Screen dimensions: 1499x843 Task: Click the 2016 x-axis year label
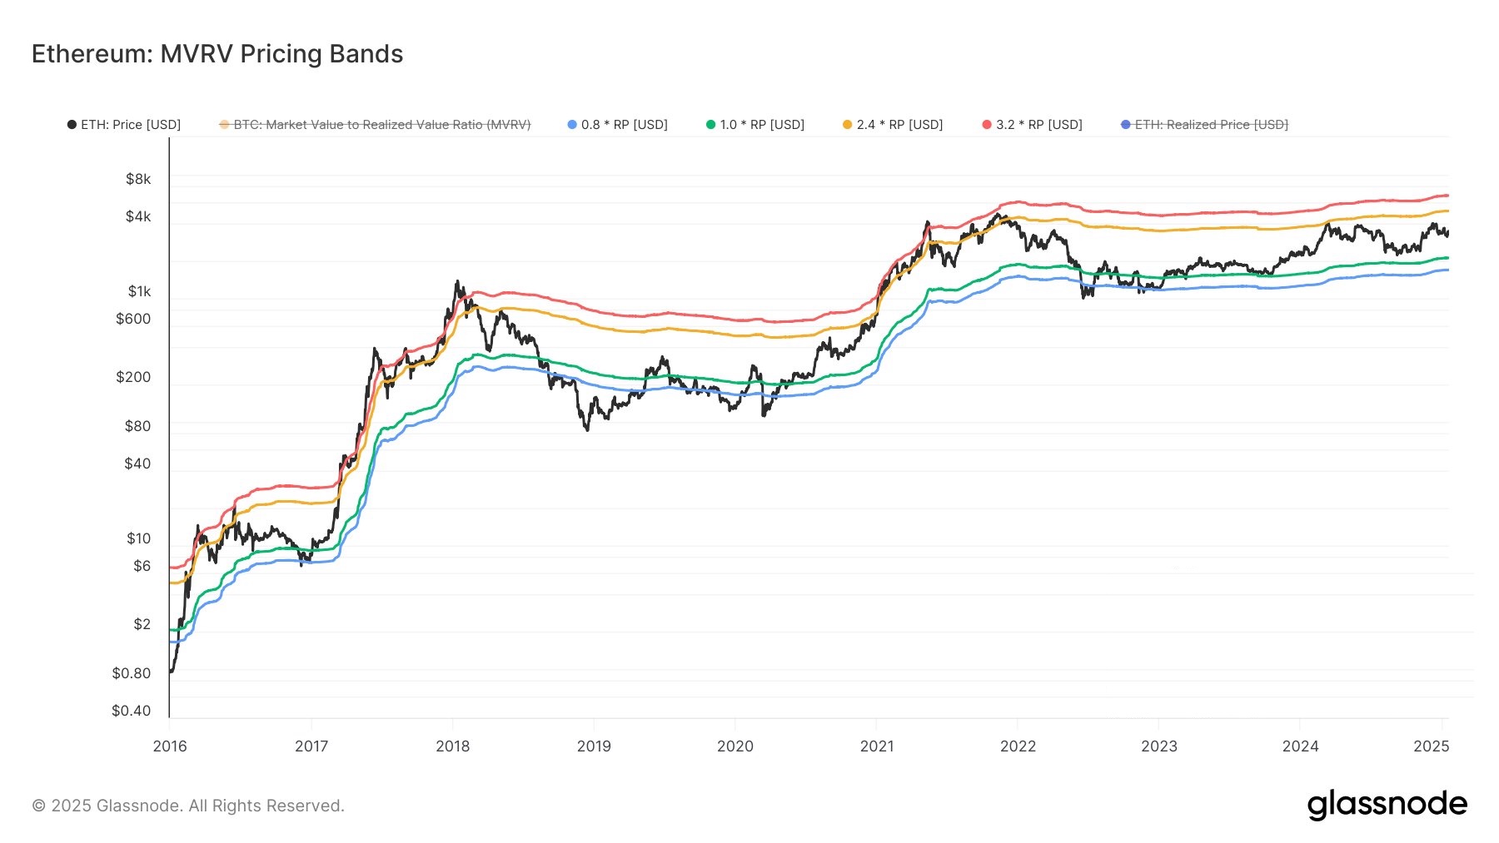pos(170,746)
